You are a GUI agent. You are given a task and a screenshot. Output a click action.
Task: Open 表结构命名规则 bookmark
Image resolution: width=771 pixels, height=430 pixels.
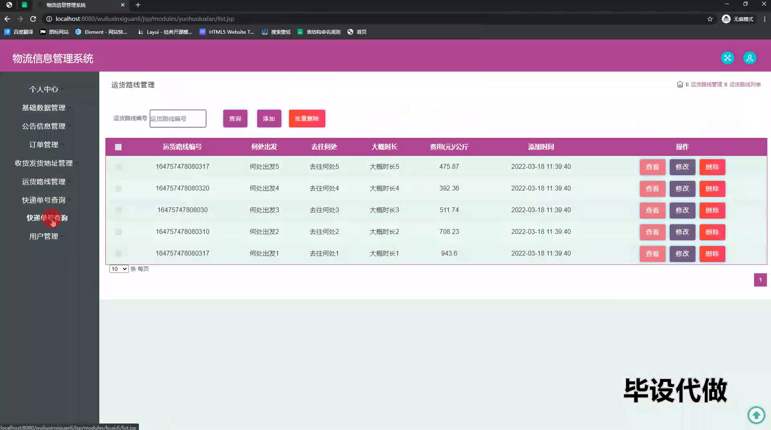[x=319, y=32]
